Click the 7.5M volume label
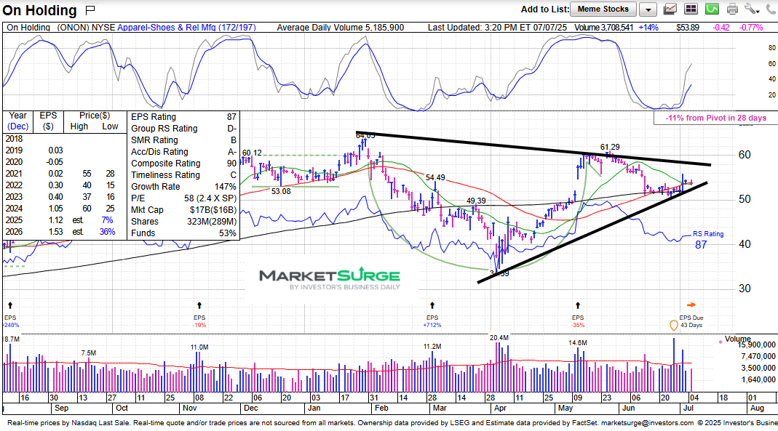The height and width of the screenshot is (431, 778). [89, 353]
